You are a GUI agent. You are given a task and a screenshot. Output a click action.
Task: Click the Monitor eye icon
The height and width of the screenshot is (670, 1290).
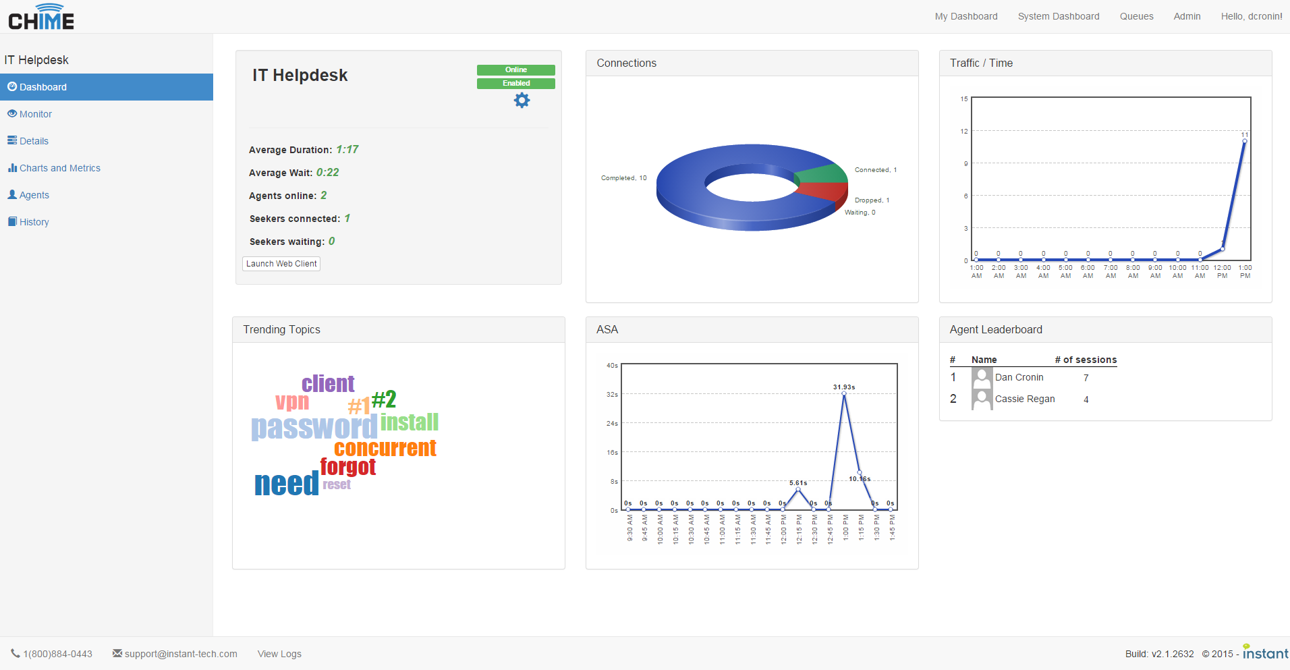coord(12,113)
